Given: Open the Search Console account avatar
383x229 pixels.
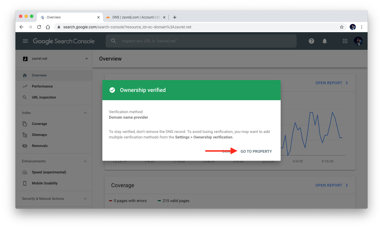Looking at the screenshot, I should coord(358,41).
